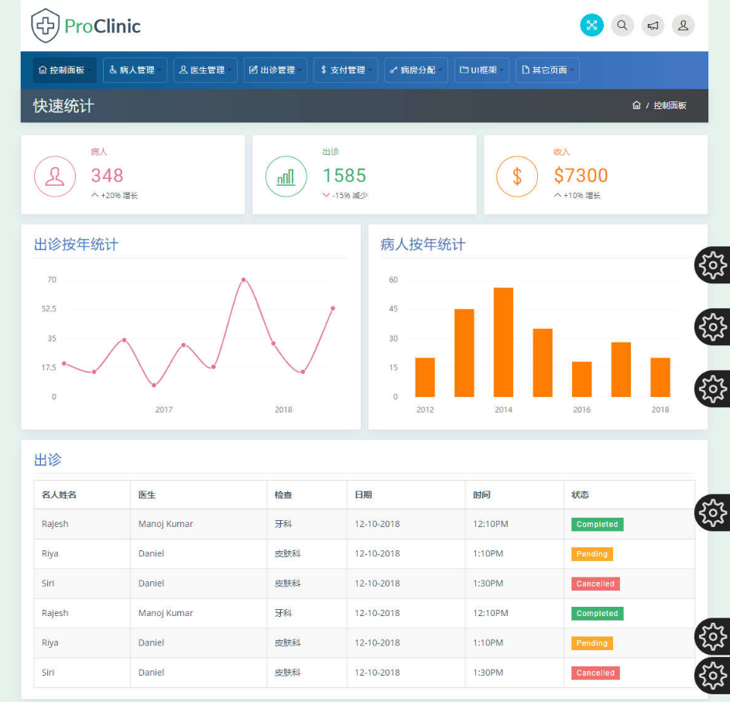This screenshot has width=730, height=702.
Task: Click the green chart icon on 出诊 card
Action: pyautogui.click(x=286, y=176)
